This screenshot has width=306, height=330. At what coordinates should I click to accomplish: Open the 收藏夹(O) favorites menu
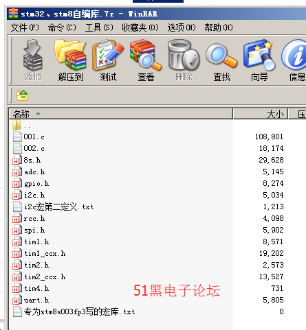(x=140, y=27)
